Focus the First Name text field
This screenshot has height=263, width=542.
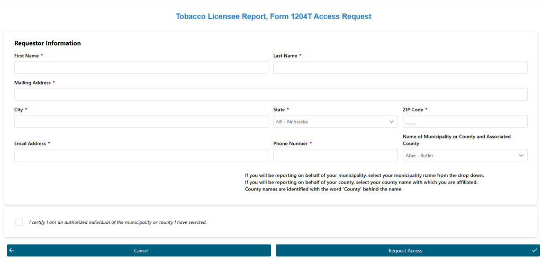tap(141, 67)
